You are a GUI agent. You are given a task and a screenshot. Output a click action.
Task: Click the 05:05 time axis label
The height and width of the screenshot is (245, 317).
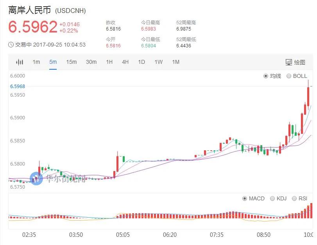click(123, 235)
